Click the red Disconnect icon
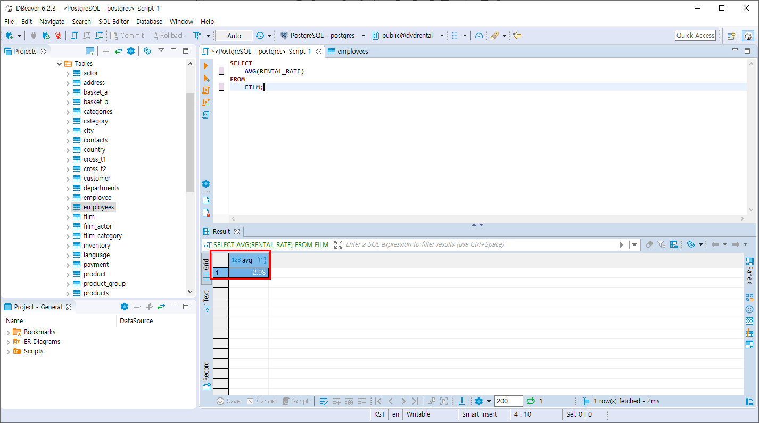 [x=58, y=36]
